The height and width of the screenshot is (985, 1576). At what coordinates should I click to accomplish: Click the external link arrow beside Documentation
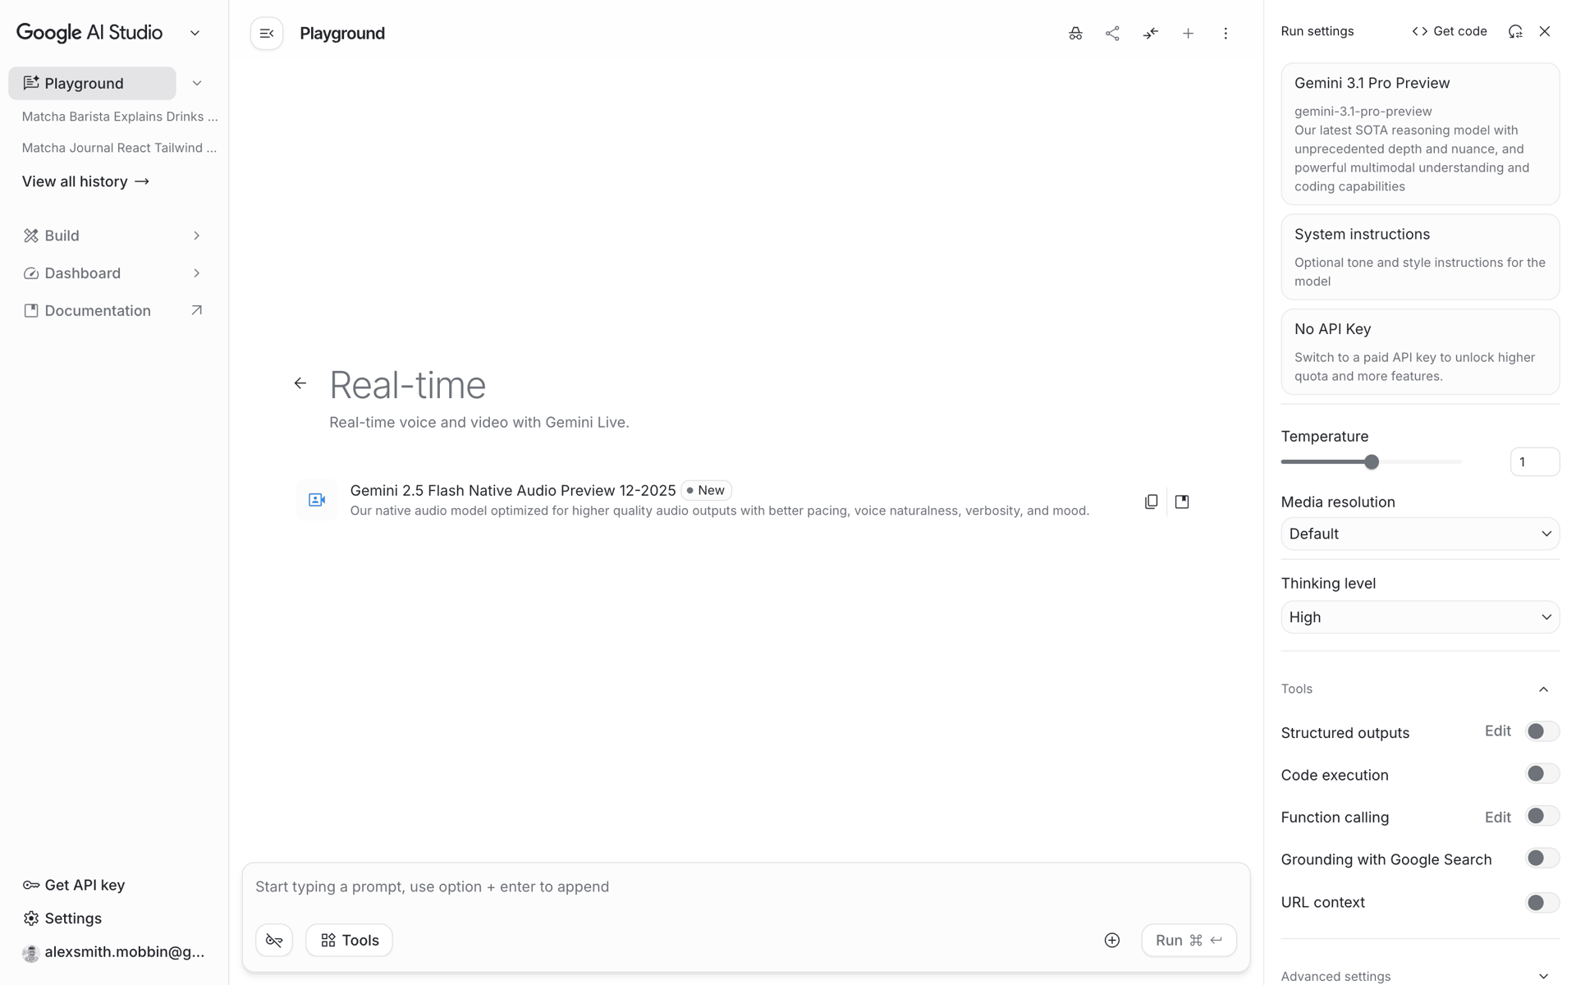[x=196, y=310]
